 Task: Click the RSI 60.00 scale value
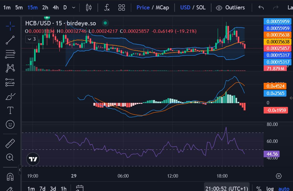[x=272, y=141]
